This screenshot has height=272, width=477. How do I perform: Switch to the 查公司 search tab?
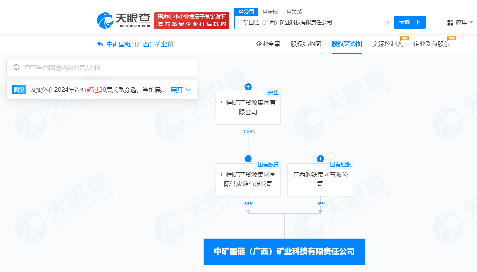pos(246,12)
